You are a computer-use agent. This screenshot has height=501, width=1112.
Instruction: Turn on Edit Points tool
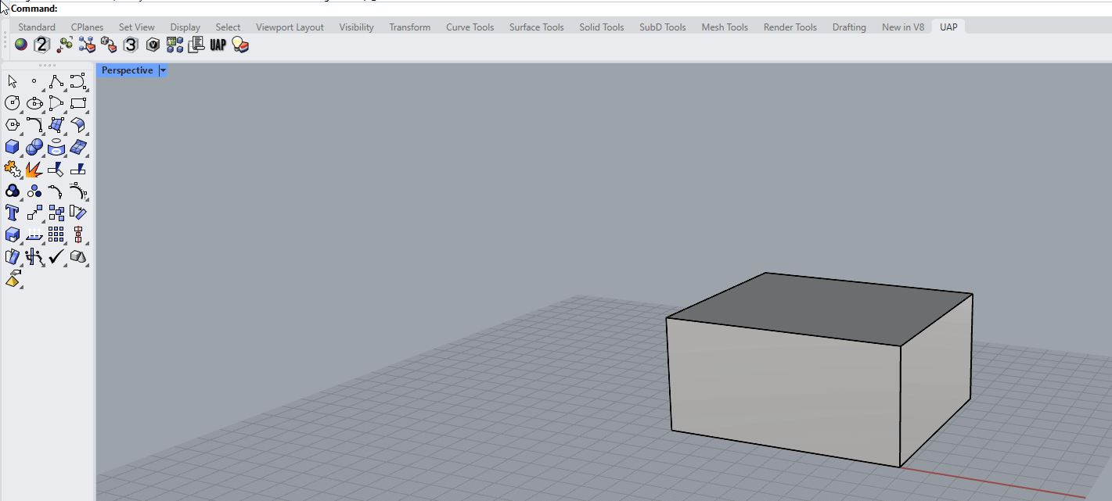tap(56, 191)
